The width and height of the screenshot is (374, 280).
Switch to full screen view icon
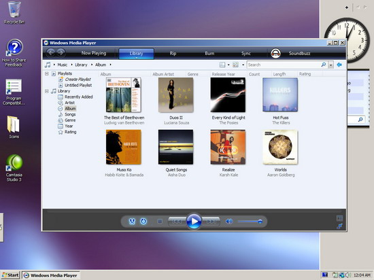click(x=339, y=218)
